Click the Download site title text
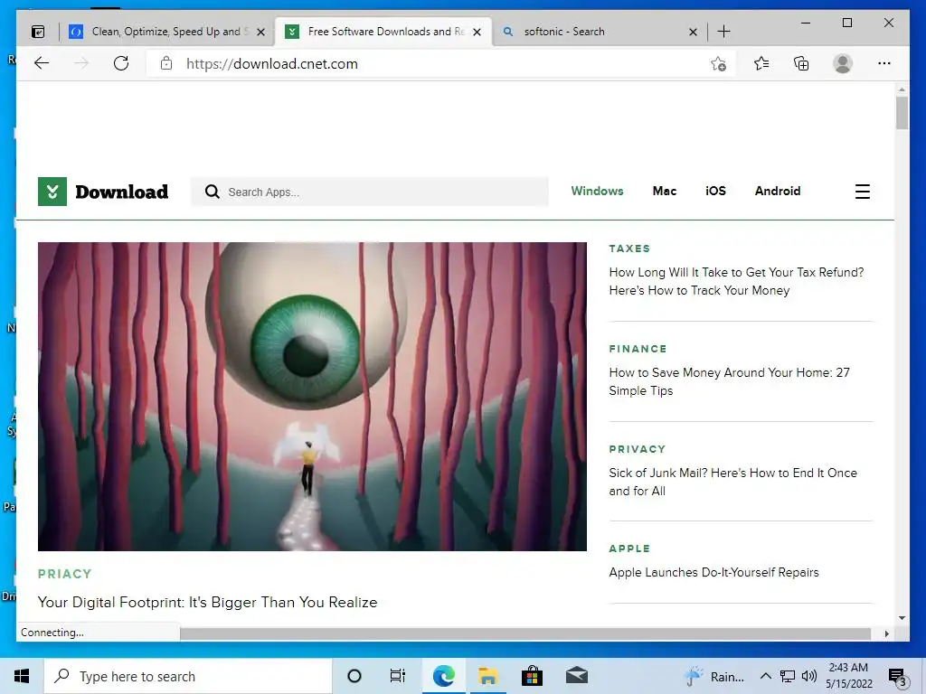926x694 pixels. pos(122,192)
